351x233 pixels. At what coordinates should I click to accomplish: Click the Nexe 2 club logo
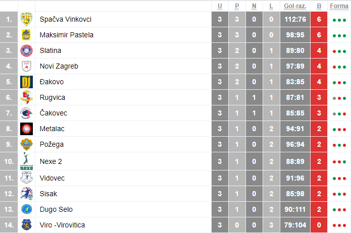click(26, 161)
